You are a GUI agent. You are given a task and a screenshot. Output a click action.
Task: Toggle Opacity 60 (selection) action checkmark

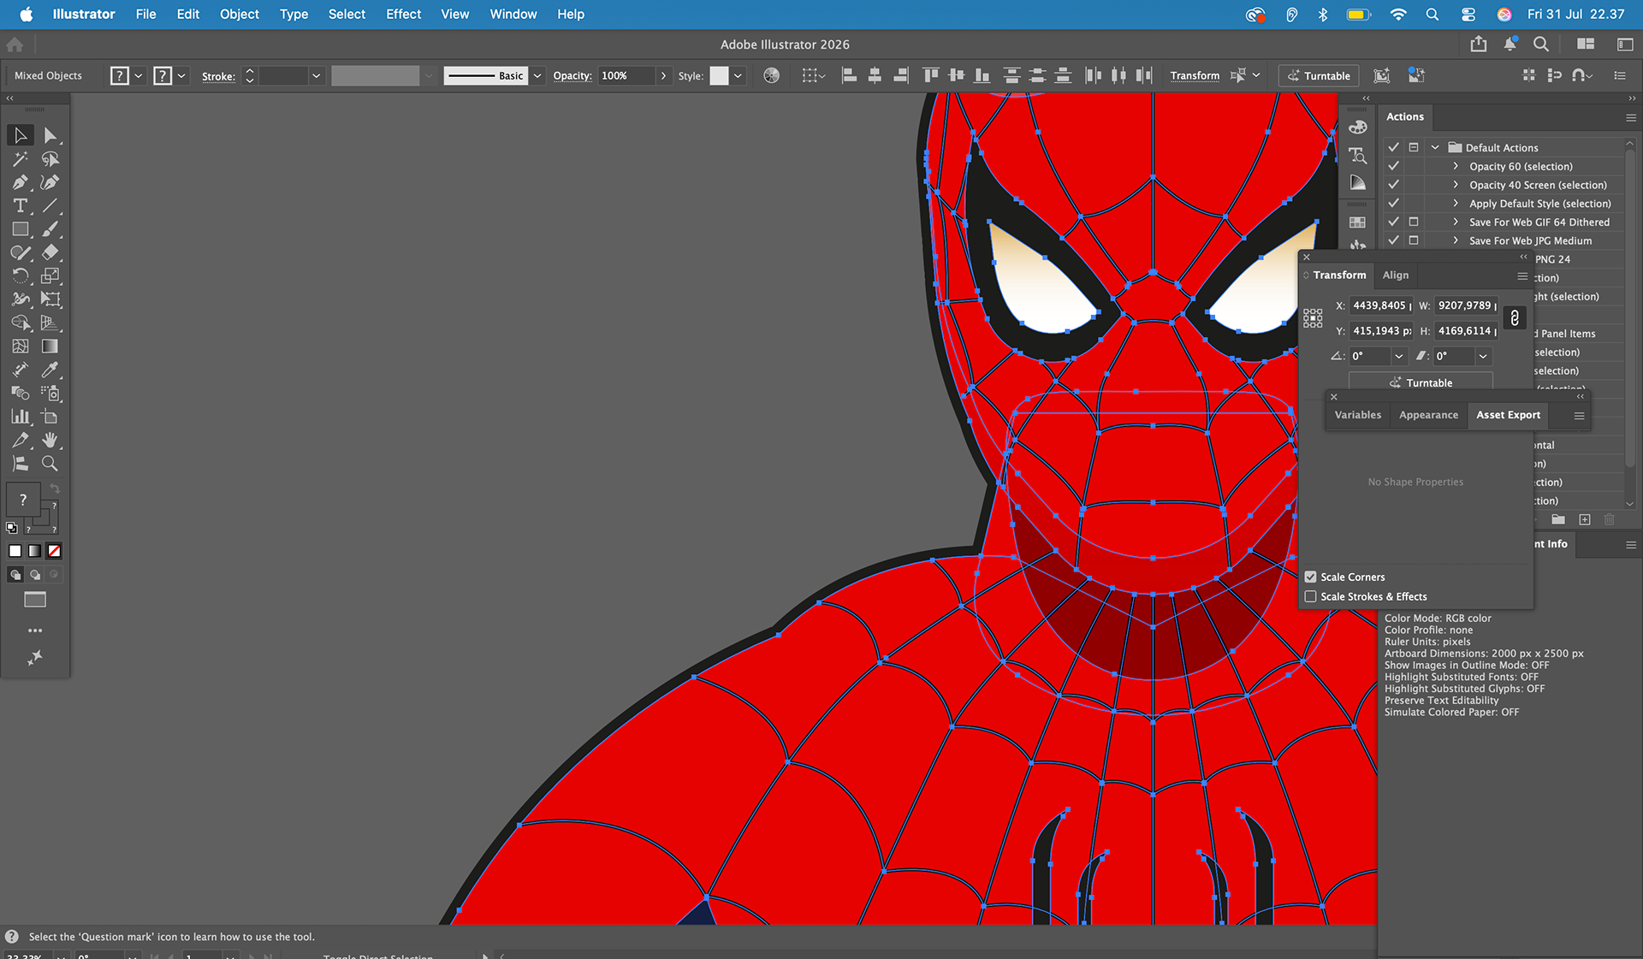(x=1393, y=166)
